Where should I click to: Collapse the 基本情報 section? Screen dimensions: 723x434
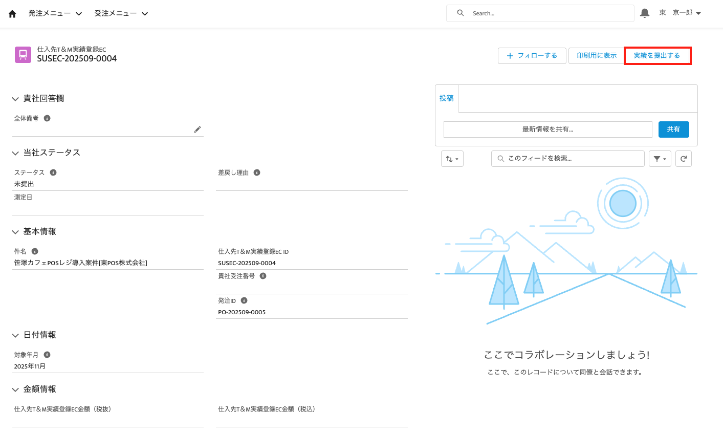pyautogui.click(x=15, y=232)
